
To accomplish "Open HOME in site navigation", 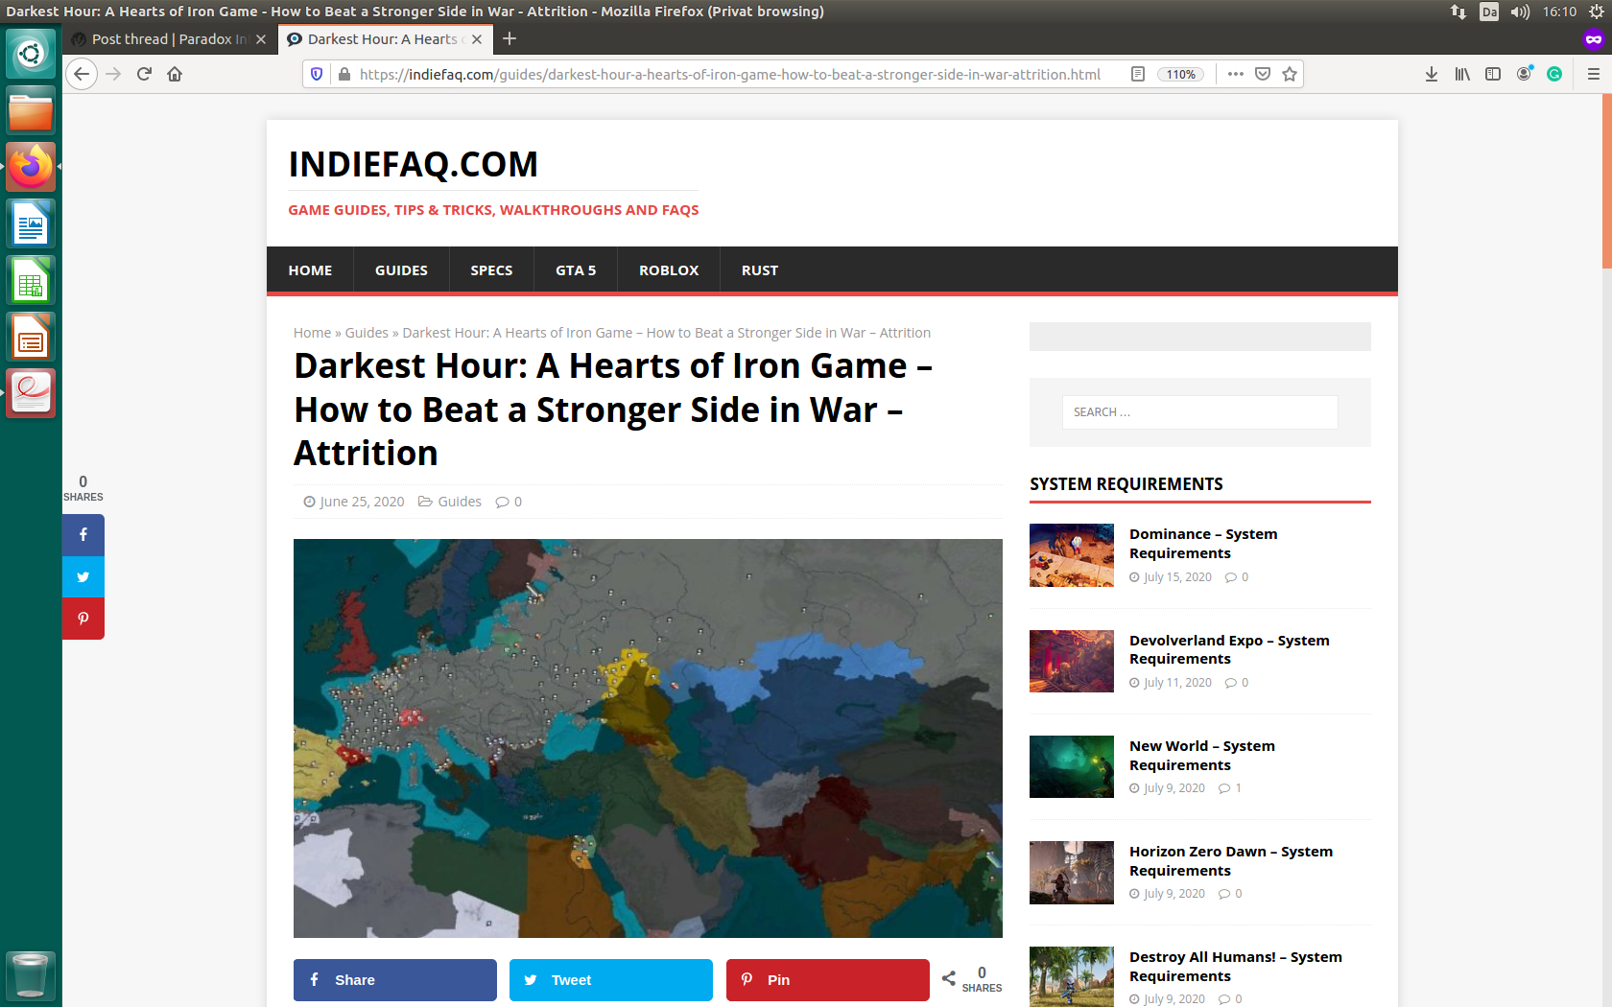I will (x=310, y=270).
